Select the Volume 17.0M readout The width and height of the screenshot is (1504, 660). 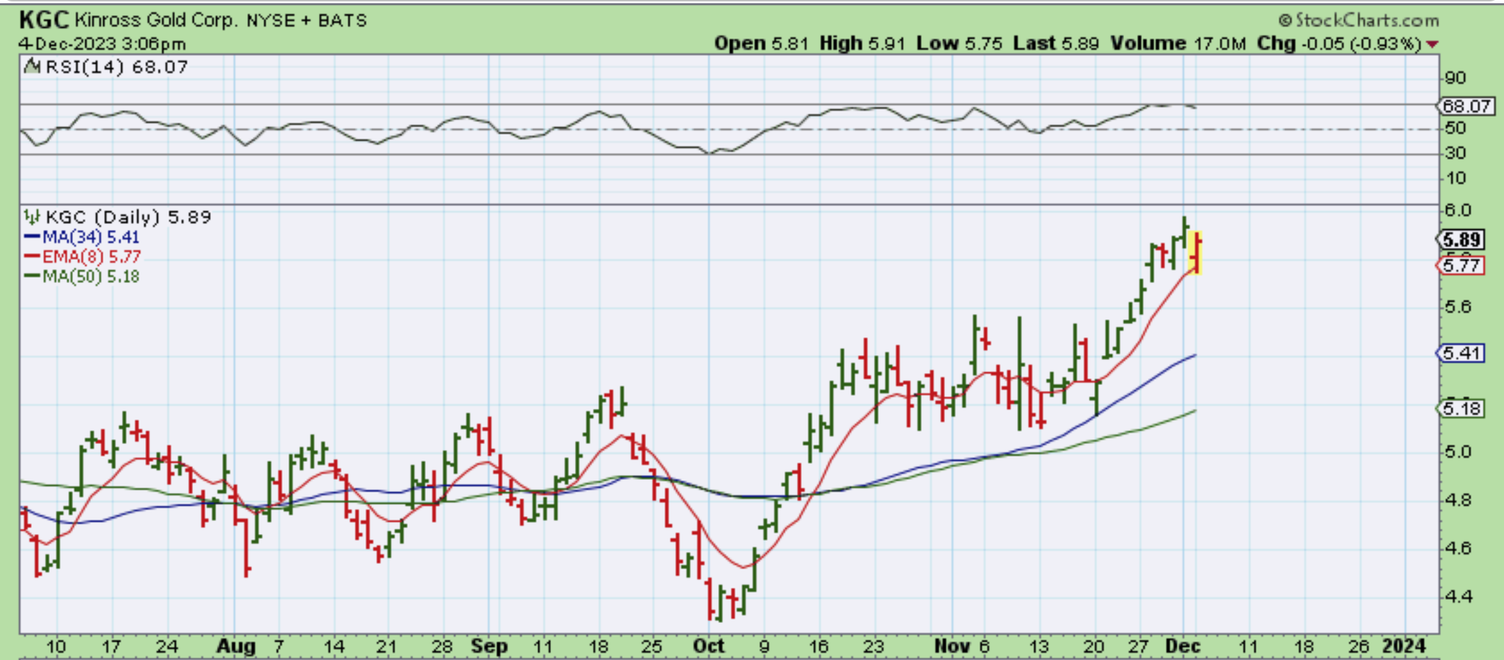point(1178,44)
